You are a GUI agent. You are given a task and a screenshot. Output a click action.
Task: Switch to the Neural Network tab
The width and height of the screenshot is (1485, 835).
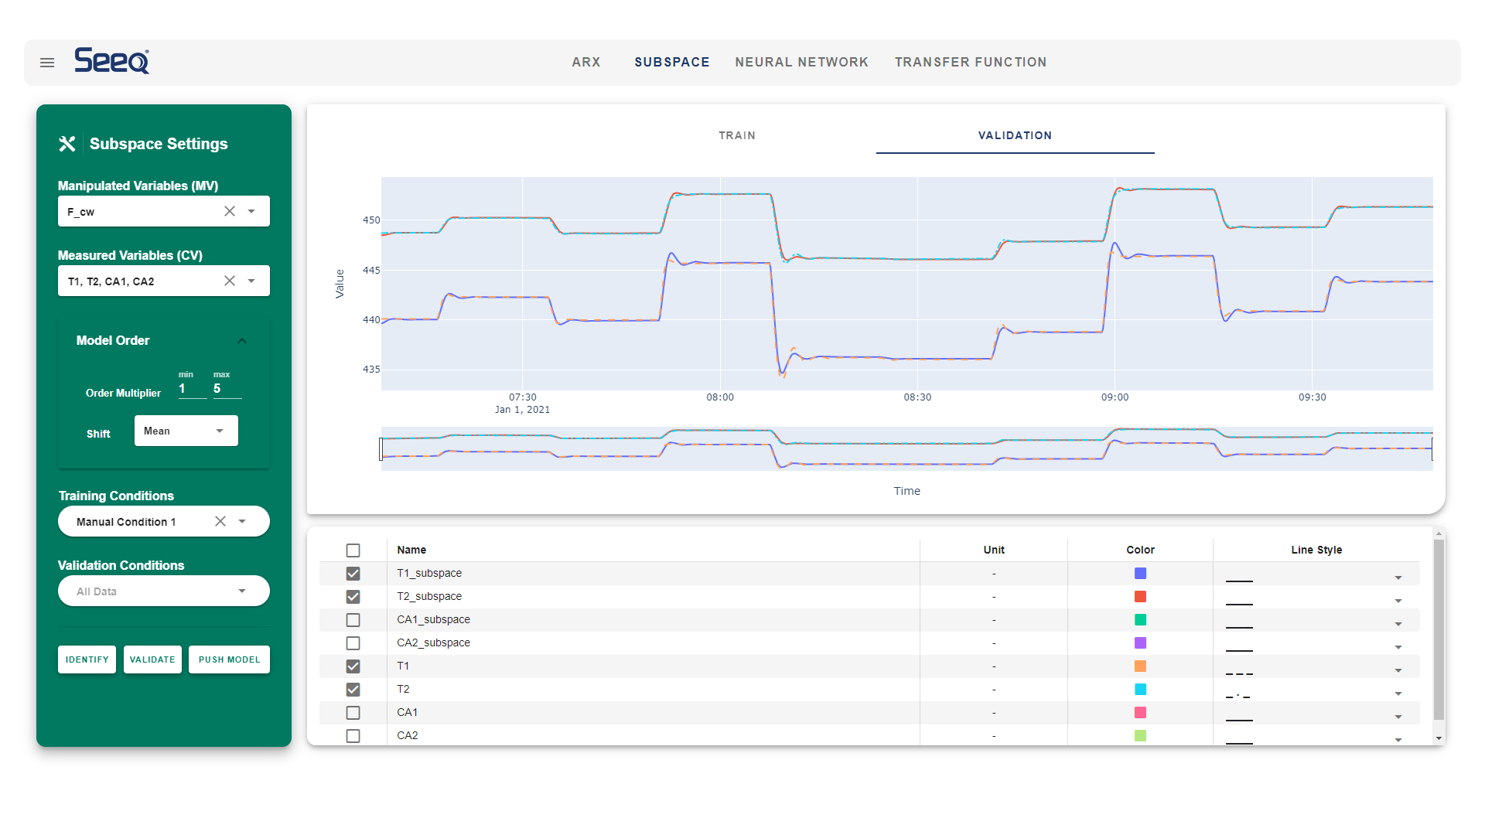pos(801,62)
